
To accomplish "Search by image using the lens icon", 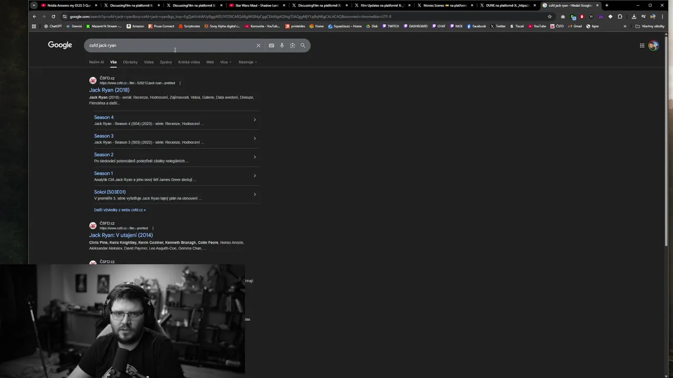I will tap(292, 45).
